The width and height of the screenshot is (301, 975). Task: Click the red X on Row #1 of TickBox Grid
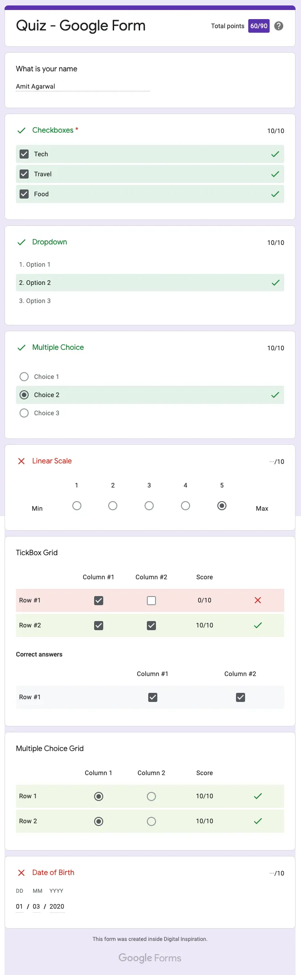(x=257, y=600)
